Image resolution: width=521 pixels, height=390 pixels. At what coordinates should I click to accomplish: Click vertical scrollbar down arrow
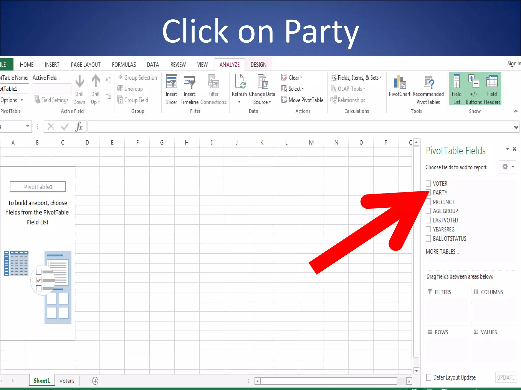pos(416,371)
